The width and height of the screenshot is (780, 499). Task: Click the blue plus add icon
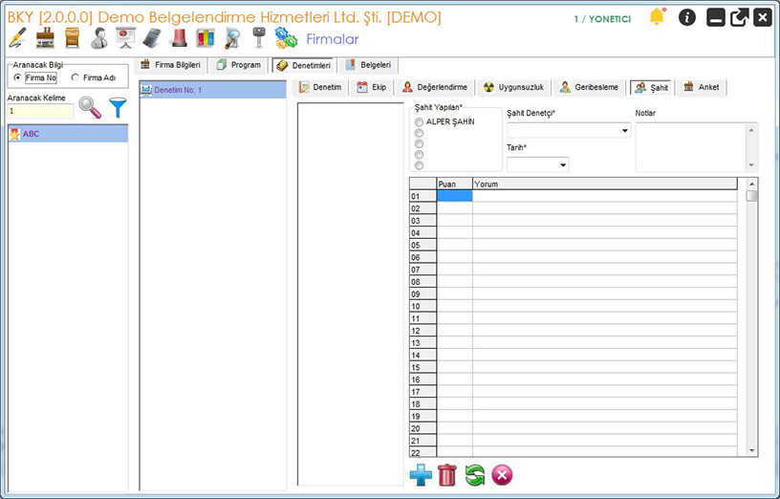(421, 474)
